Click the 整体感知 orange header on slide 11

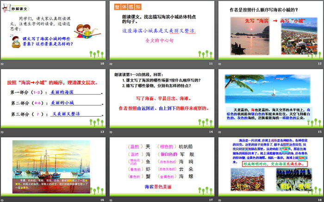tap(128, 7)
